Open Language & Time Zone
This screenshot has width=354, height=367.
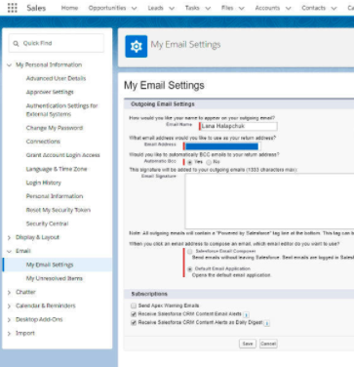click(57, 169)
